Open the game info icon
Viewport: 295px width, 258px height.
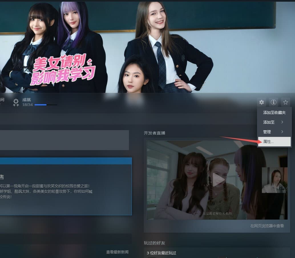[x=274, y=102]
